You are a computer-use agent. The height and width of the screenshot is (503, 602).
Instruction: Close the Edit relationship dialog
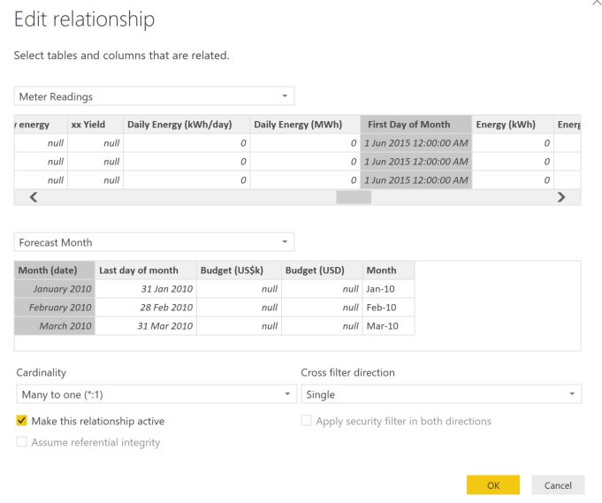pos(596,3)
